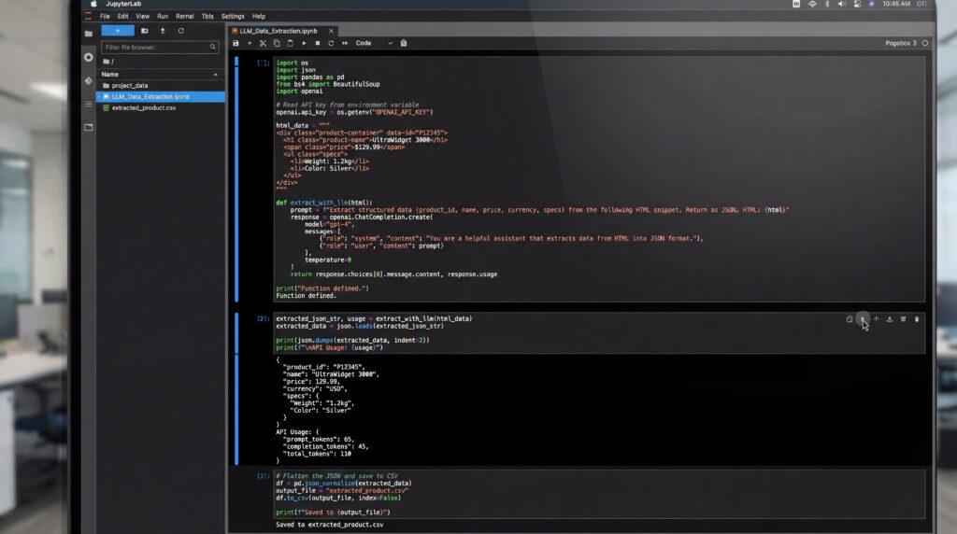The image size is (957, 534).
Task: Cut the selected cell with the scissors icon
Action: click(263, 43)
